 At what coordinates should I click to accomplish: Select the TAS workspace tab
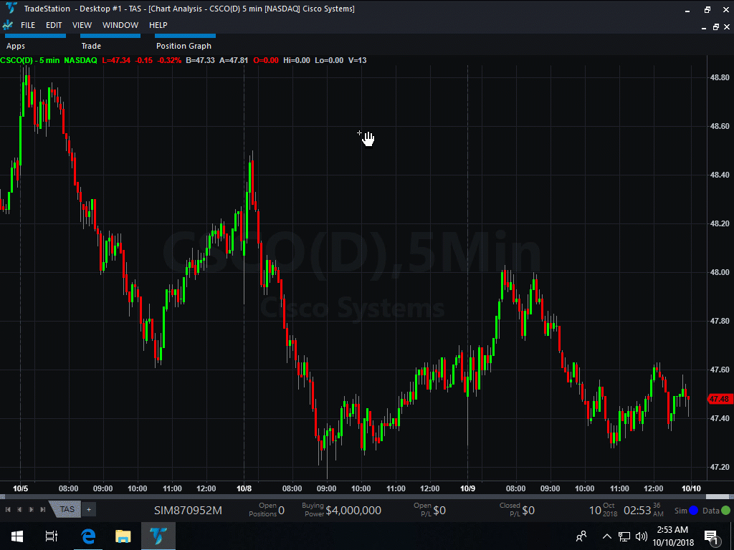tap(67, 509)
